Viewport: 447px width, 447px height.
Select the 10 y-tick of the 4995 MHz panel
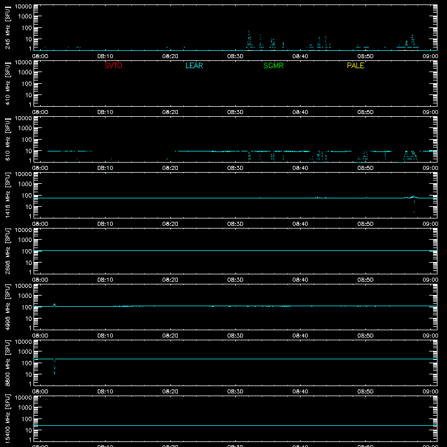29,318
